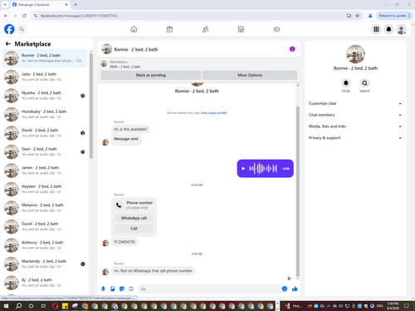Click Mark as pending button
The image size is (415, 311).
click(151, 75)
